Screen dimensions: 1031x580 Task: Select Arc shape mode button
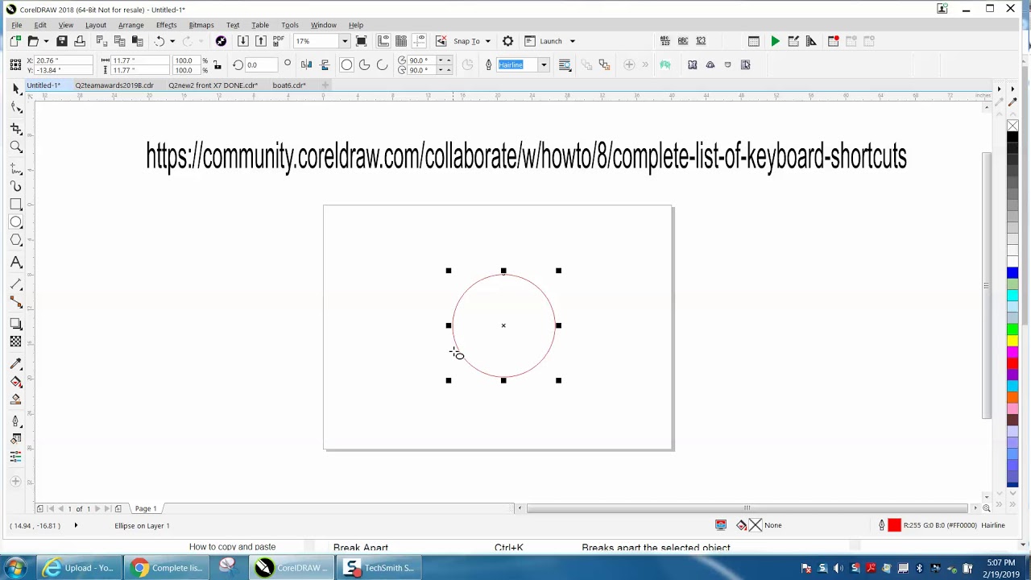click(382, 64)
